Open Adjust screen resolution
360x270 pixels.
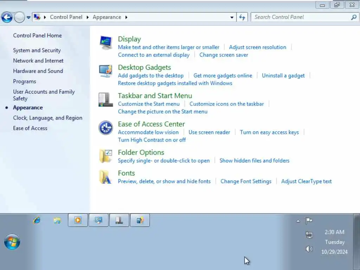point(258,47)
